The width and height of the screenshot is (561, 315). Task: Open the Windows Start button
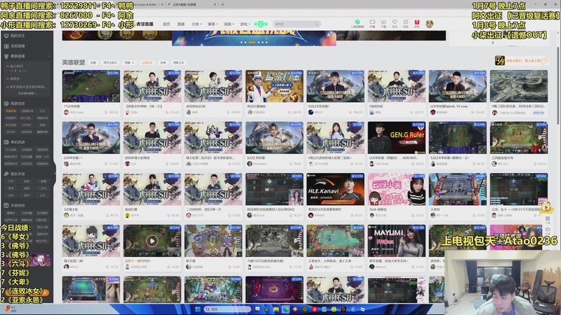pyautogui.click(x=198, y=309)
